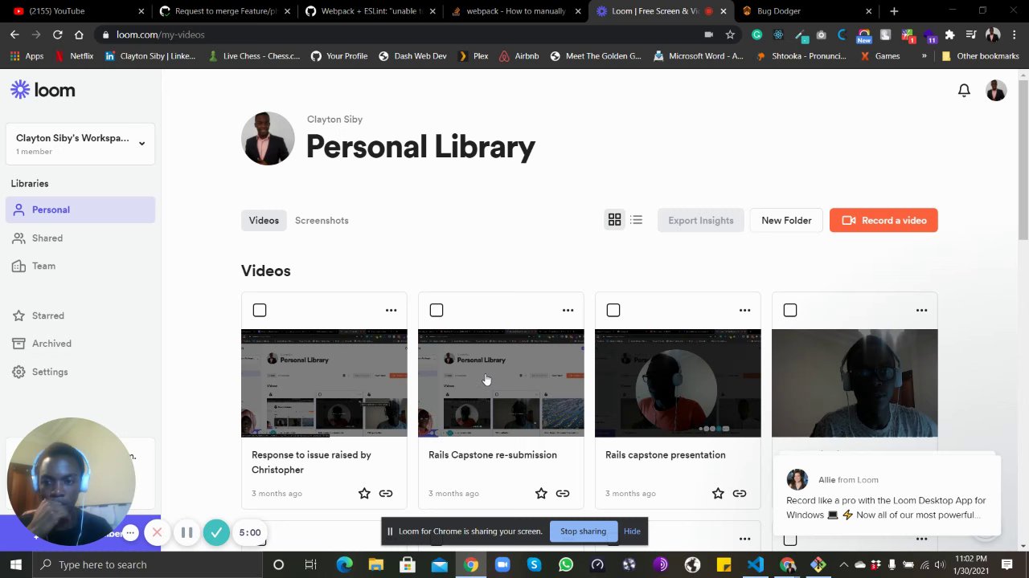Open the Rails capstone presentation thumbnail
The image size is (1029, 578).
click(x=678, y=383)
